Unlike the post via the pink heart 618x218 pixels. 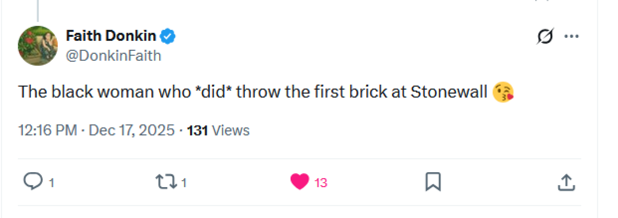coord(300,181)
